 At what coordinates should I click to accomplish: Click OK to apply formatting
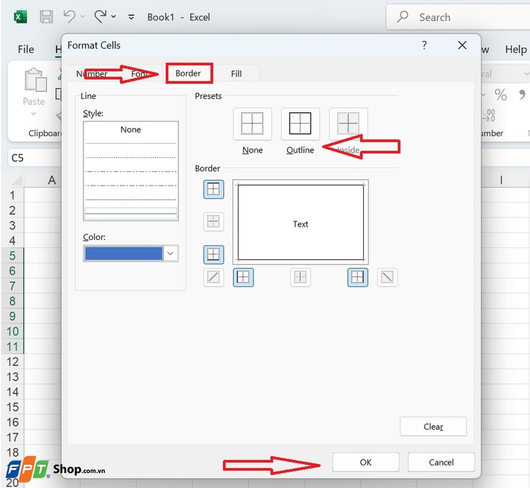366,462
